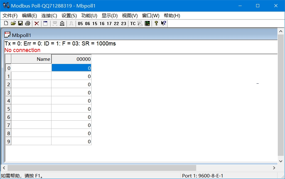Screen dimensions: 285x179
Task: Create a new Mbpoll document
Action: tap(6, 24)
